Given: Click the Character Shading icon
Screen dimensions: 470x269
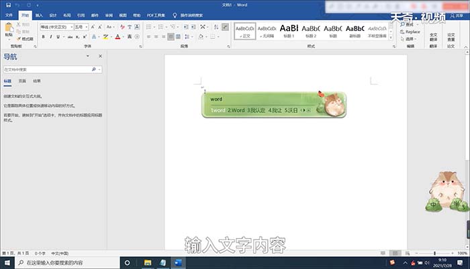Looking at the screenshot, I should (x=130, y=36).
